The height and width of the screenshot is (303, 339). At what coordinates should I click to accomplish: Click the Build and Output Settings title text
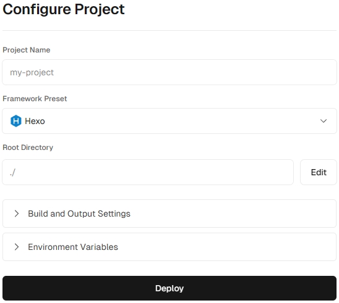79,214
